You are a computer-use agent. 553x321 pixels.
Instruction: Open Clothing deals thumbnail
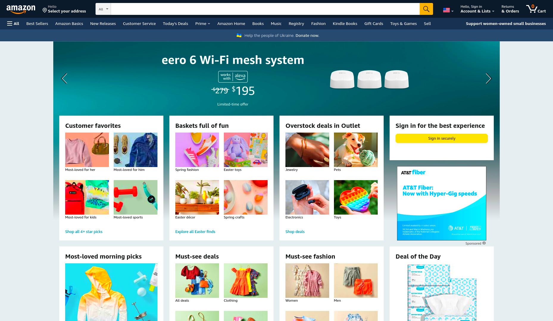pos(246,281)
